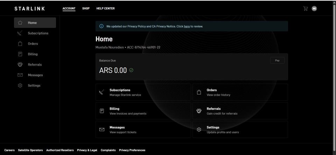Open the shopping cart icon

click(306, 8)
